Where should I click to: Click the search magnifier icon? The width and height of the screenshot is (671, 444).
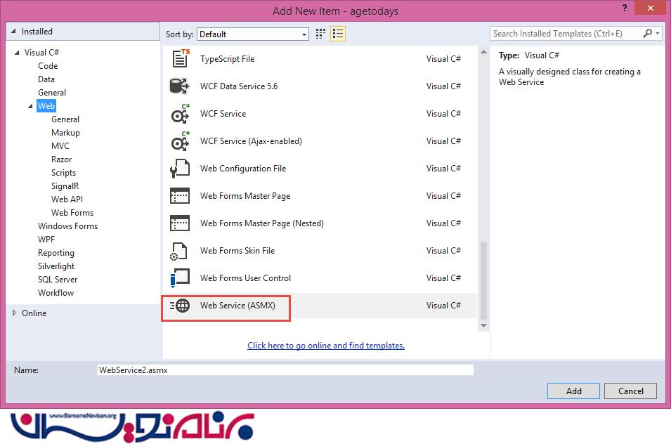(x=648, y=33)
